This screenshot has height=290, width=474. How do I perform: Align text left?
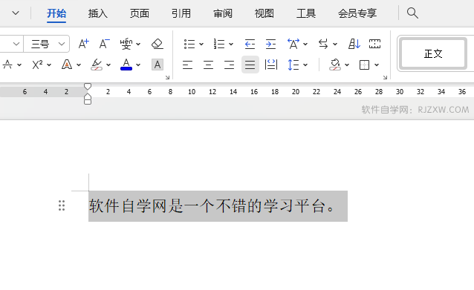pos(187,65)
